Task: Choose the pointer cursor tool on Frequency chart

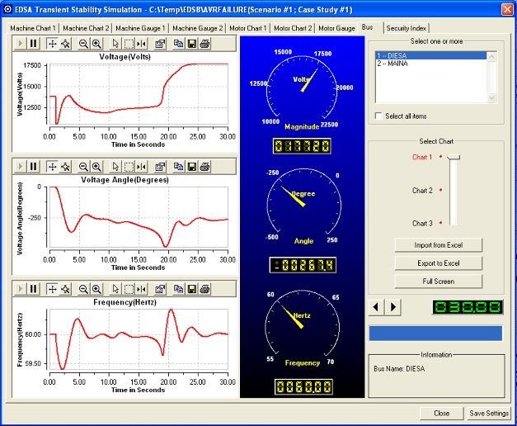Action: click(115, 289)
